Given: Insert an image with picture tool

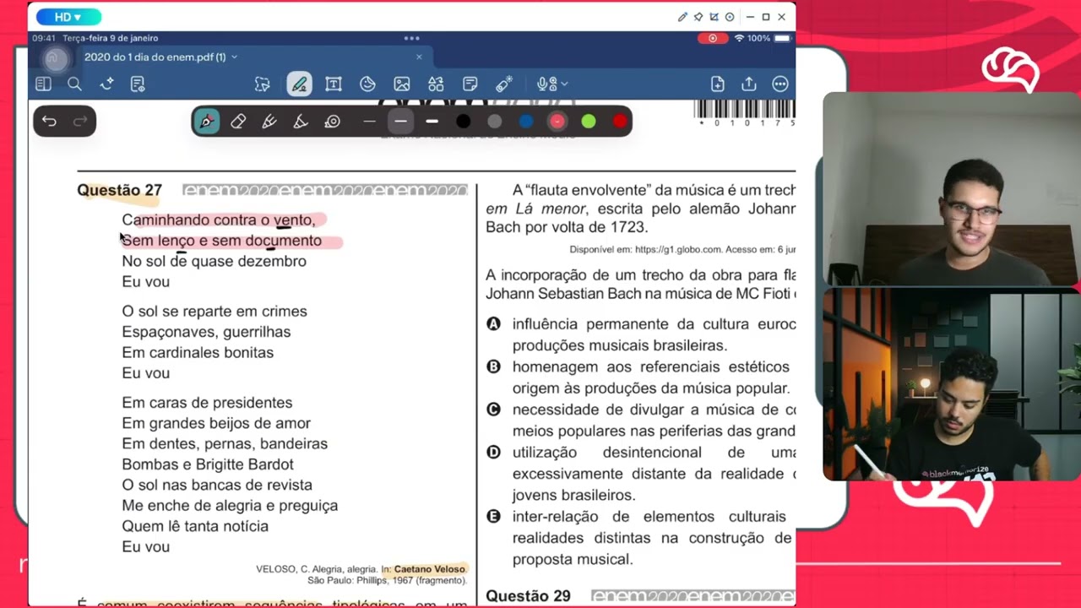Looking at the screenshot, I should (402, 84).
